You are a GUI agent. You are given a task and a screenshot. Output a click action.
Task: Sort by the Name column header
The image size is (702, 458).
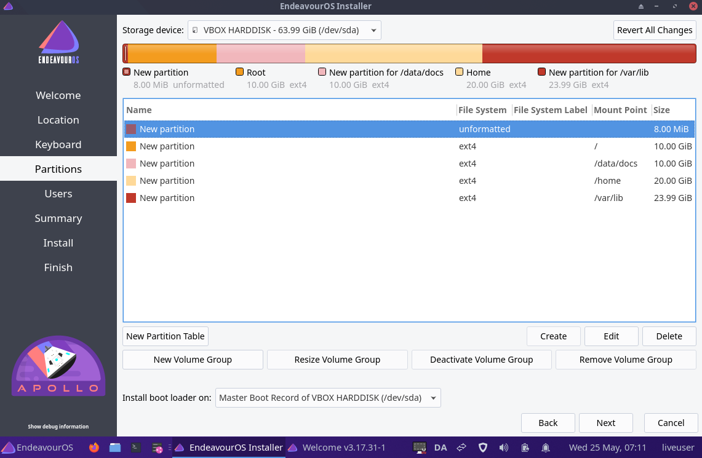click(x=290, y=110)
